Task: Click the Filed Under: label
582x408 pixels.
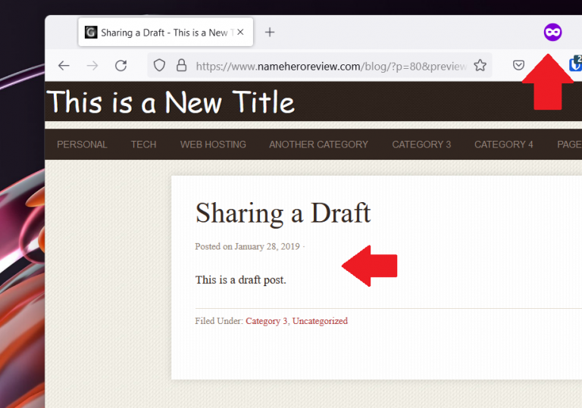Action: [x=219, y=321]
